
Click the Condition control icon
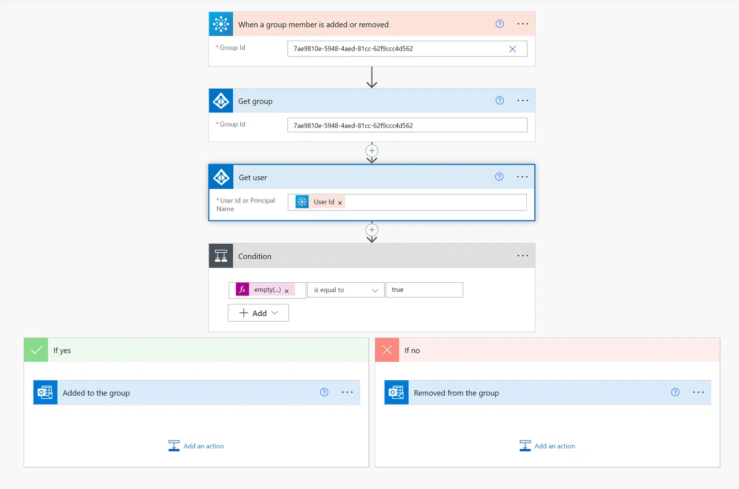221,256
